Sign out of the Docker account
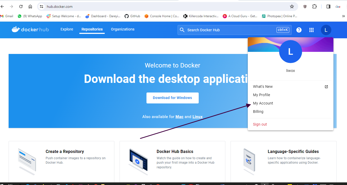 pos(260,124)
